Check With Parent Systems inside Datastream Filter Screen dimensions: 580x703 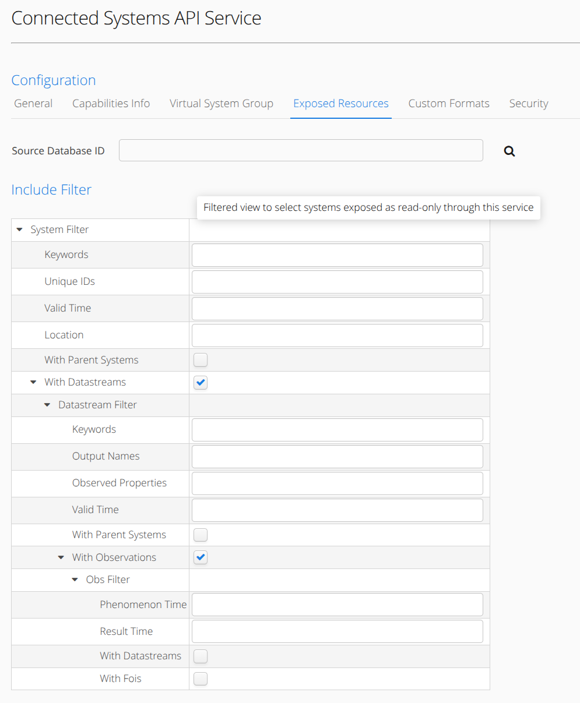click(200, 535)
